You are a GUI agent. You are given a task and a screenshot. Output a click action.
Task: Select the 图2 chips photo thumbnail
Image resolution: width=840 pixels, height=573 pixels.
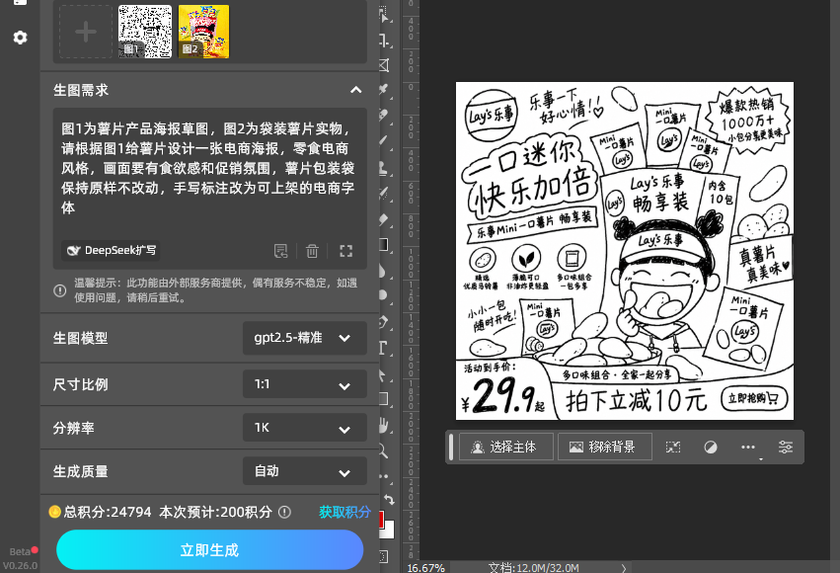tap(203, 32)
